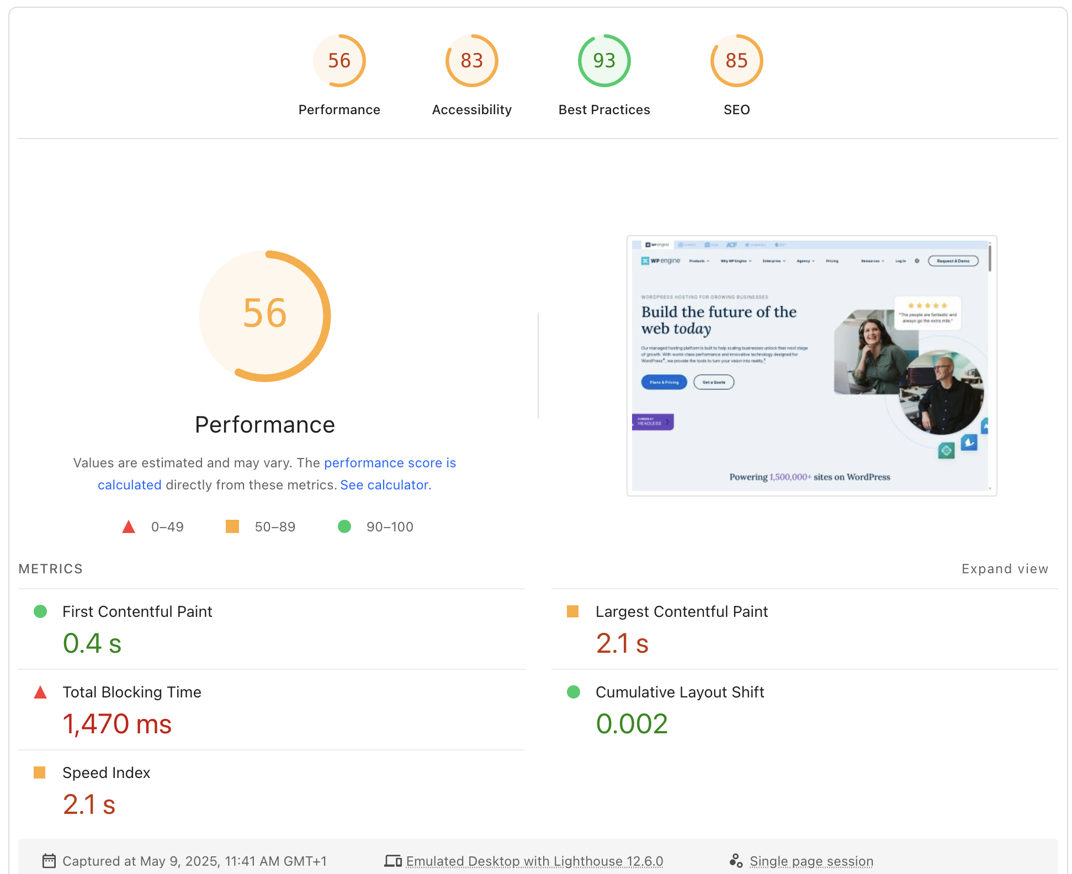Click the green circle beside First Contentful Paint

coord(40,611)
